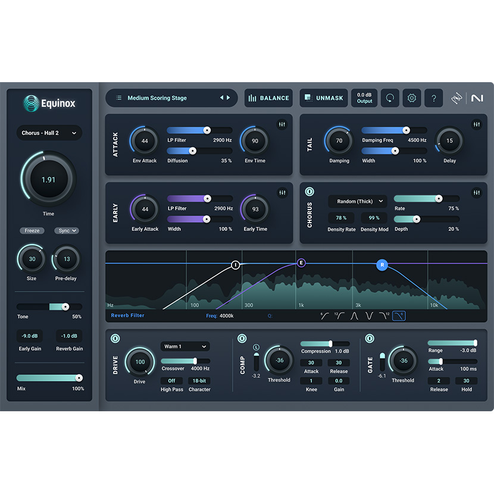Click the Mix slider handle
The image size is (494, 494).
79,378
